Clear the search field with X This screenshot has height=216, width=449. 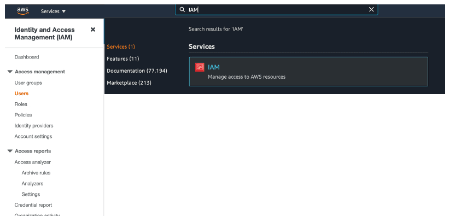tap(371, 9)
